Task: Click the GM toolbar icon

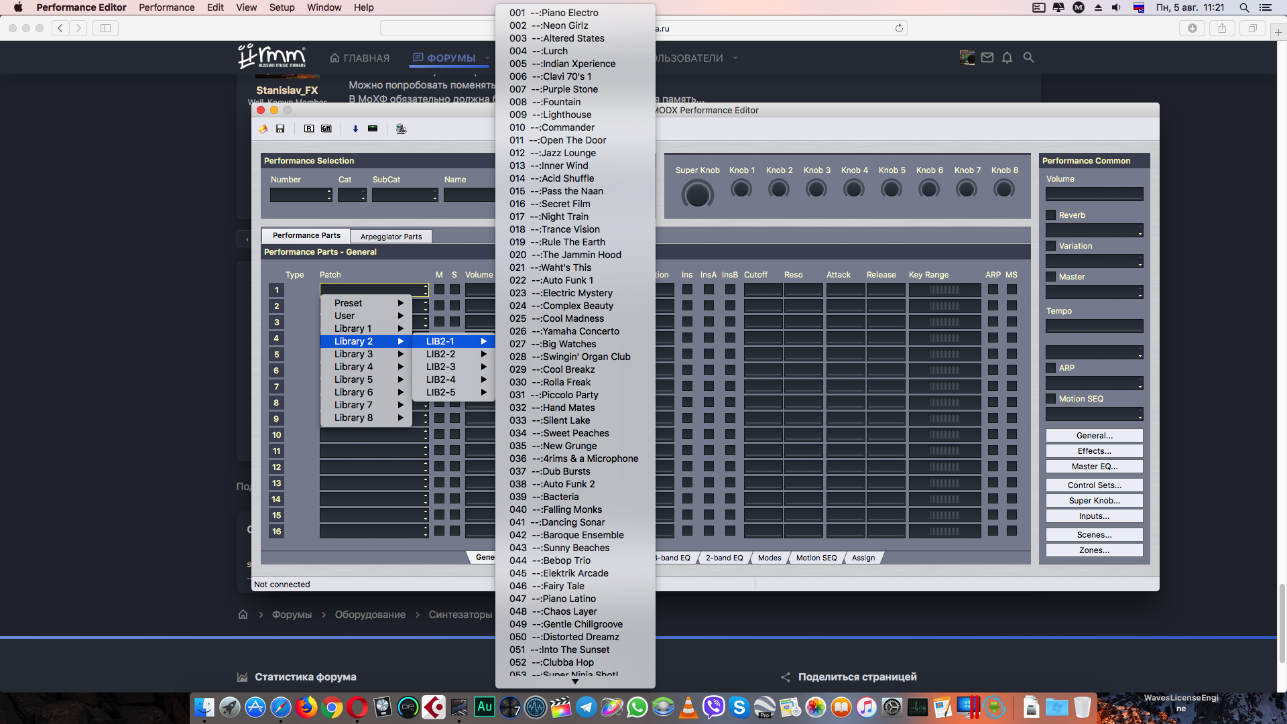Action: coord(326,129)
